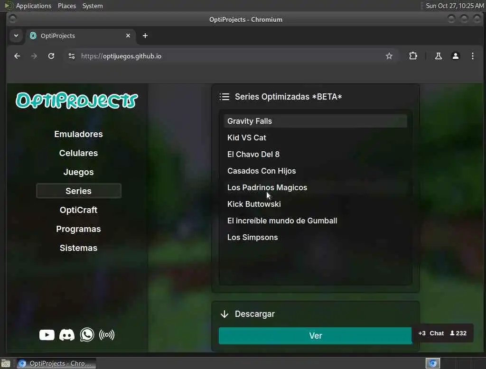The image size is (486, 369).
Task: Open a new tab with plus button
Action: [145, 36]
